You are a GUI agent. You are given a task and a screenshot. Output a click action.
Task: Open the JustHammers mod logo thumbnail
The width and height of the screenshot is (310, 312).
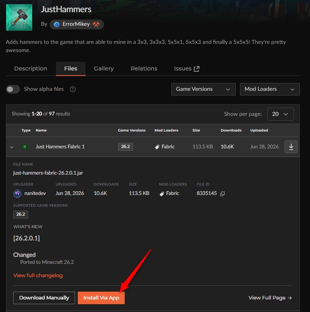click(19, 18)
